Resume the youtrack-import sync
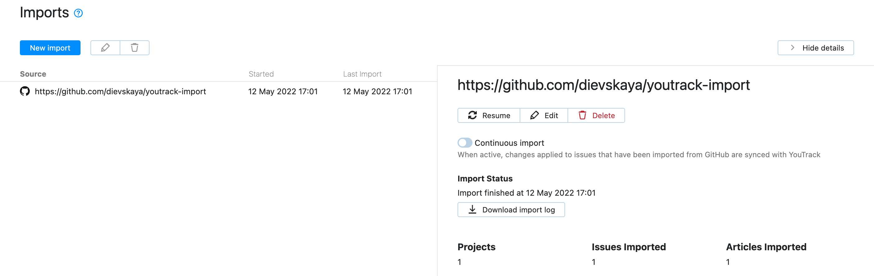This screenshot has height=276, width=874. (x=489, y=115)
